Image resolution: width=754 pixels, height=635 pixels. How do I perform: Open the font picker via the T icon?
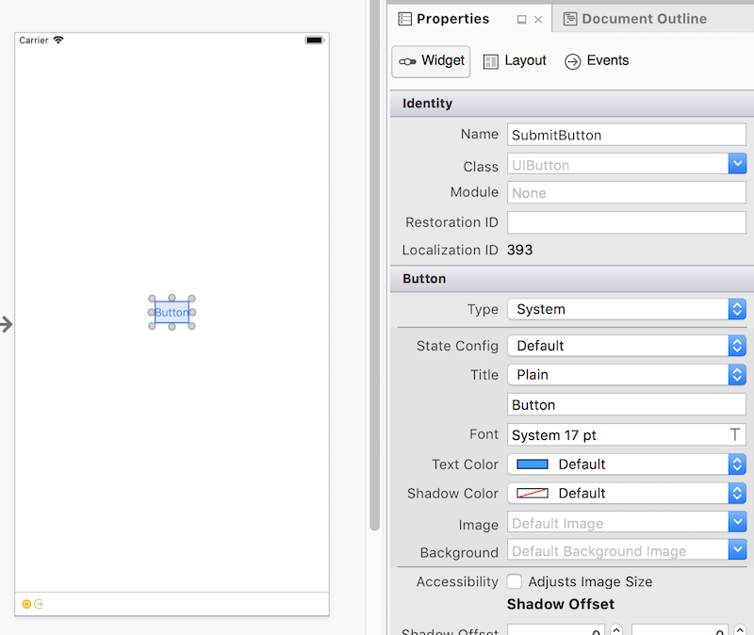pyautogui.click(x=738, y=434)
